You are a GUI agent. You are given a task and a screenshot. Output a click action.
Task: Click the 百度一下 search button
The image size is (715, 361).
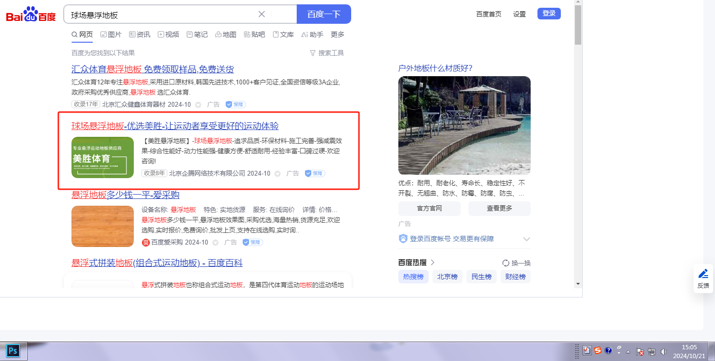pyautogui.click(x=324, y=14)
